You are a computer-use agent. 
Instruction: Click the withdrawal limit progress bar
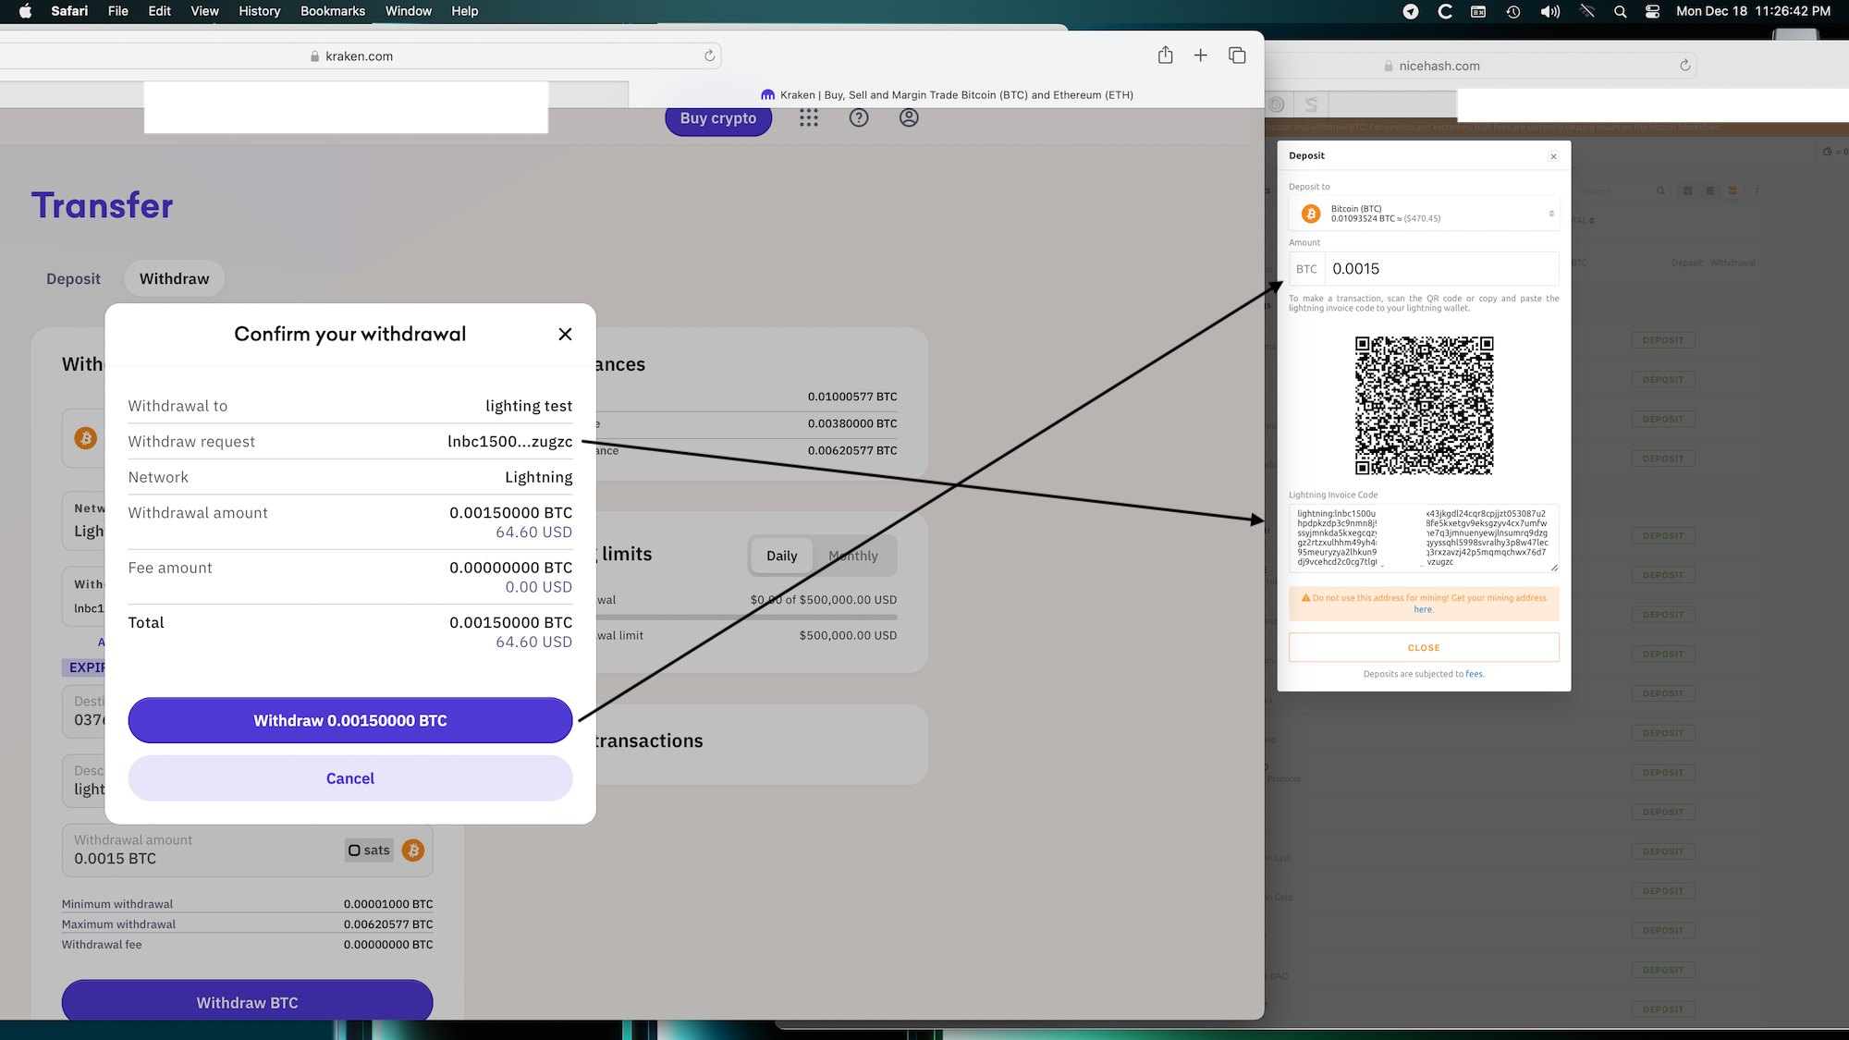[747, 617]
